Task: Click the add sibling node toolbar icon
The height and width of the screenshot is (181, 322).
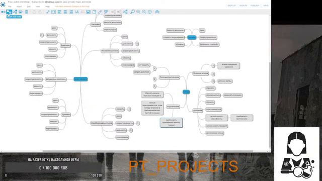Action: 4,12
